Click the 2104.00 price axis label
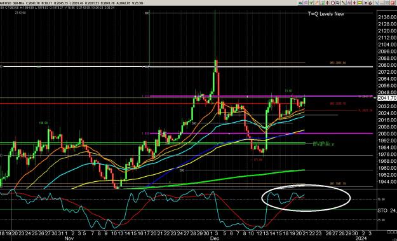Viewport: 397px width, 241px height. (x=387, y=45)
